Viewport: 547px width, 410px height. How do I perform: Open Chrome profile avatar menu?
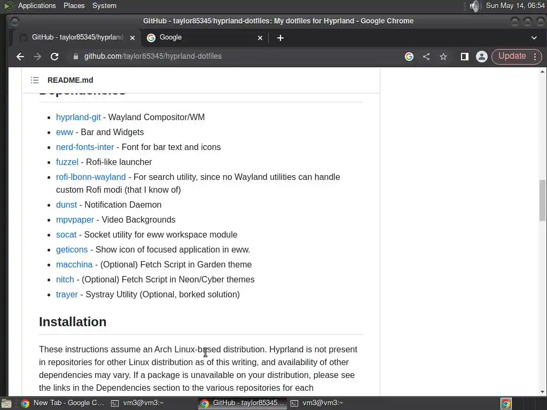tap(482, 57)
